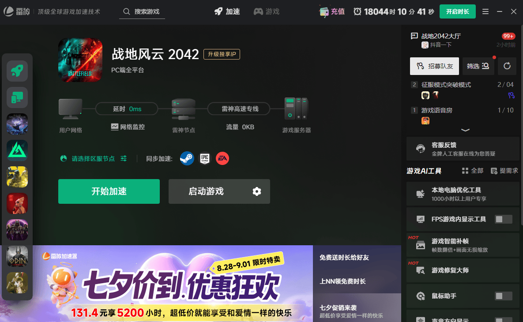Screen dimensions: 523x322
Task: Click the 抖音一下 user avatar in lobby
Action: pos(425,45)
